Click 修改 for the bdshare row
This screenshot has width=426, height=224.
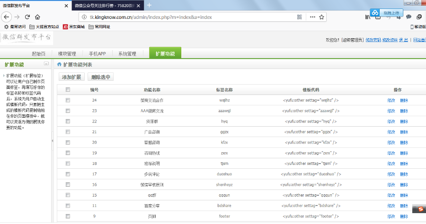(x=391, y=206)
